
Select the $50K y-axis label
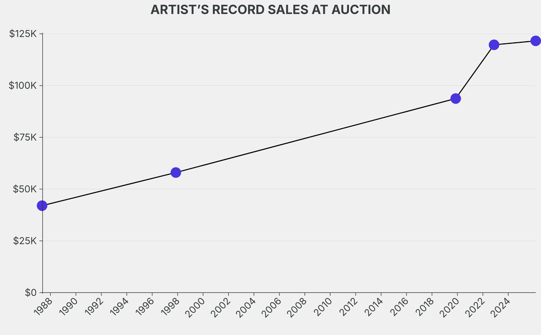pos(24,189)
